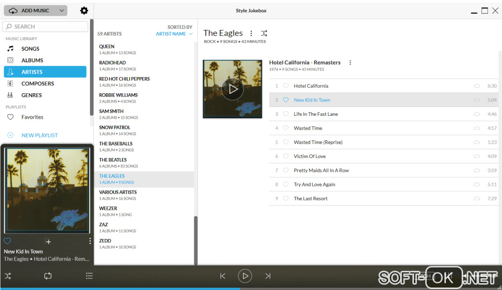Click the now playing album artwork
The width and height of the screenshot is (502, 290).
(x=47, y=190)
